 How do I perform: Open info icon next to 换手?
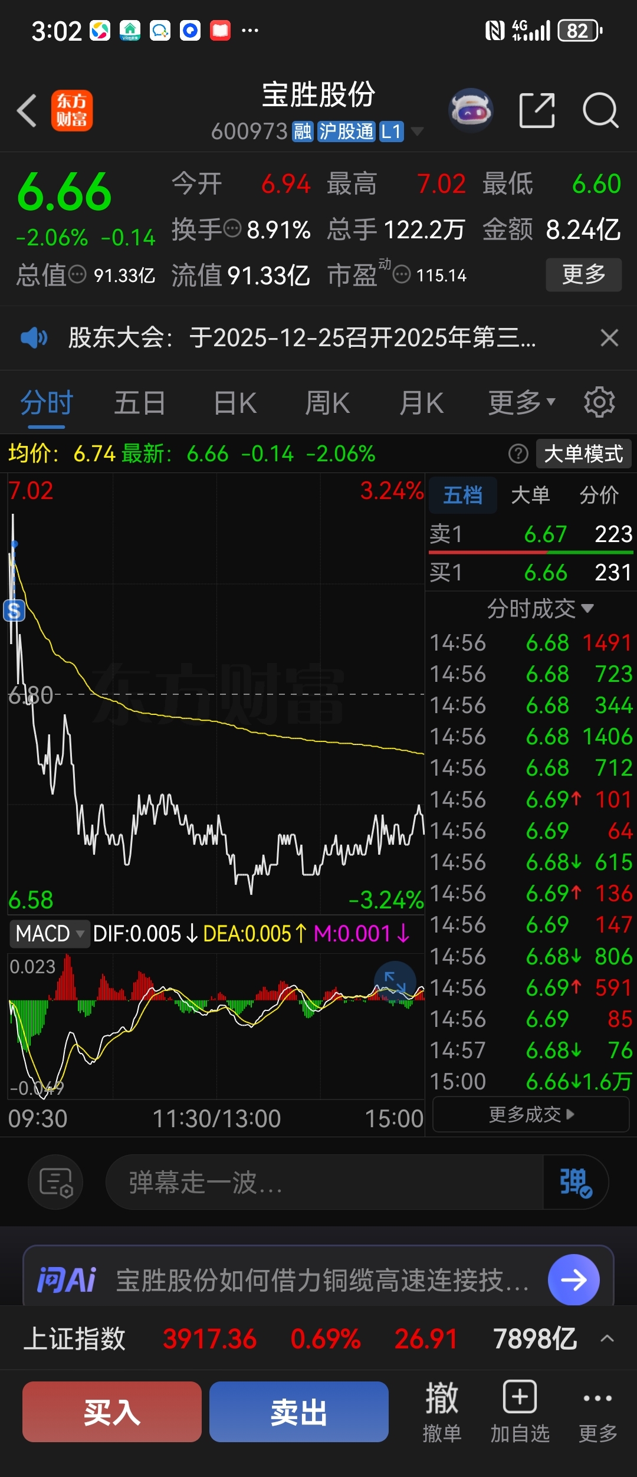(232, 228)
